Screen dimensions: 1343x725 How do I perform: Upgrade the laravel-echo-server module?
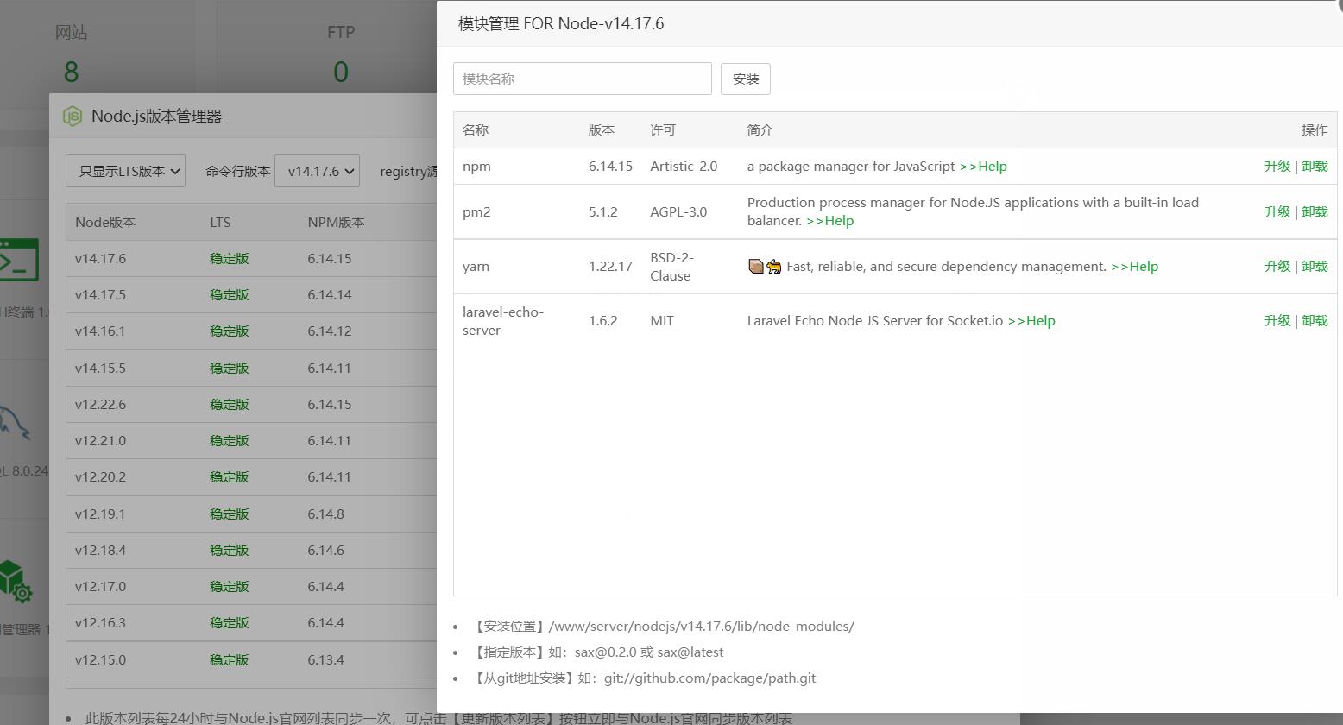pos(1277,321)
